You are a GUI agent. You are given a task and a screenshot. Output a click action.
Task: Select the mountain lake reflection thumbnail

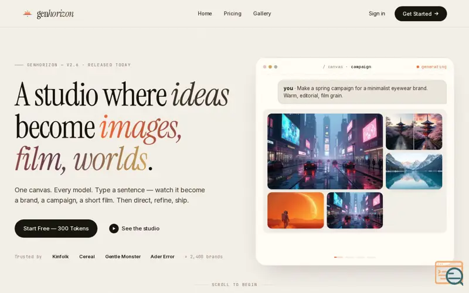click(414, 171)
